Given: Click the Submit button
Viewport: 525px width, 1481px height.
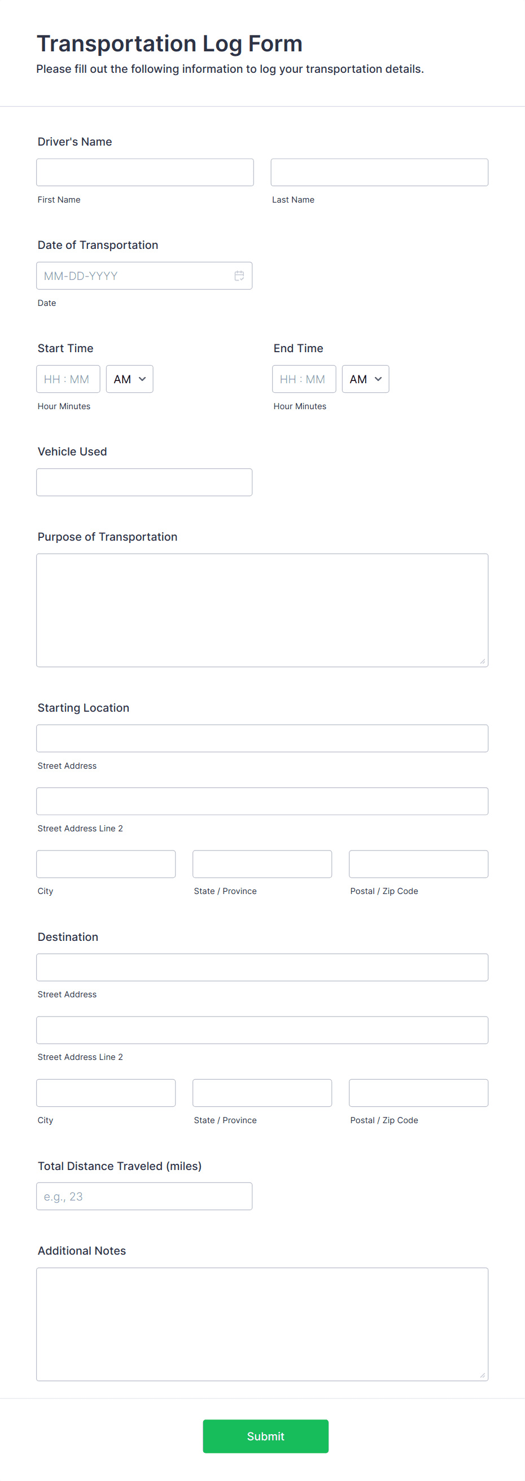Looking at the screenshot, I should coord(265,1436).
